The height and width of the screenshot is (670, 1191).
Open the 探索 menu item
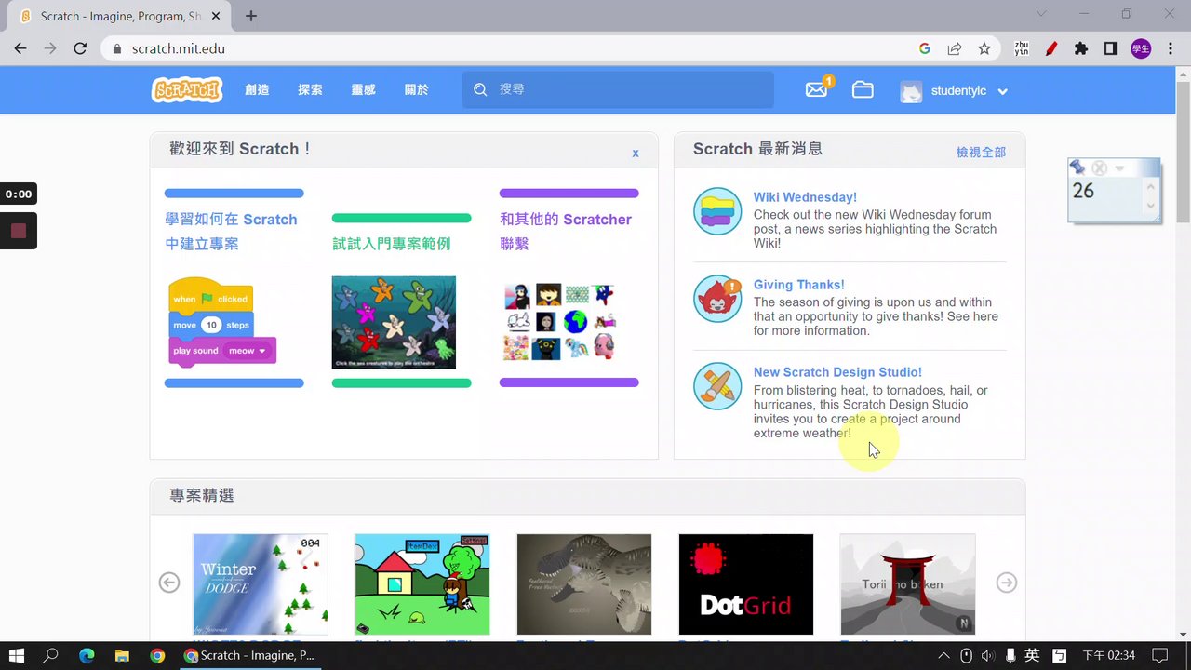pos(310,90)
